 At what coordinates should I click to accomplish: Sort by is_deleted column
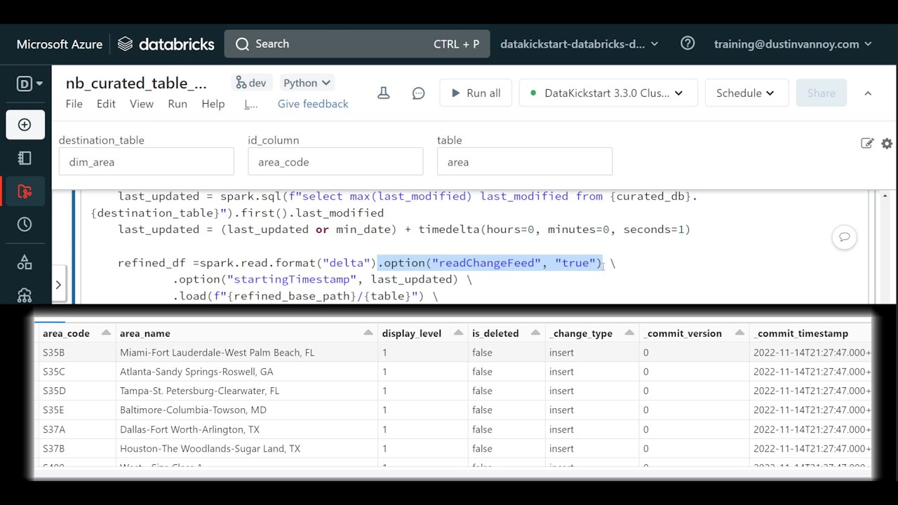tap(535, 332)
